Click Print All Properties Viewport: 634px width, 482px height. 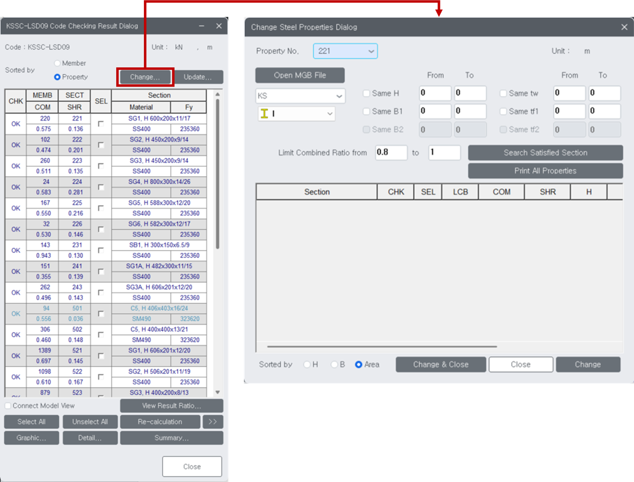pyautogui.click(x=545, y=171)
